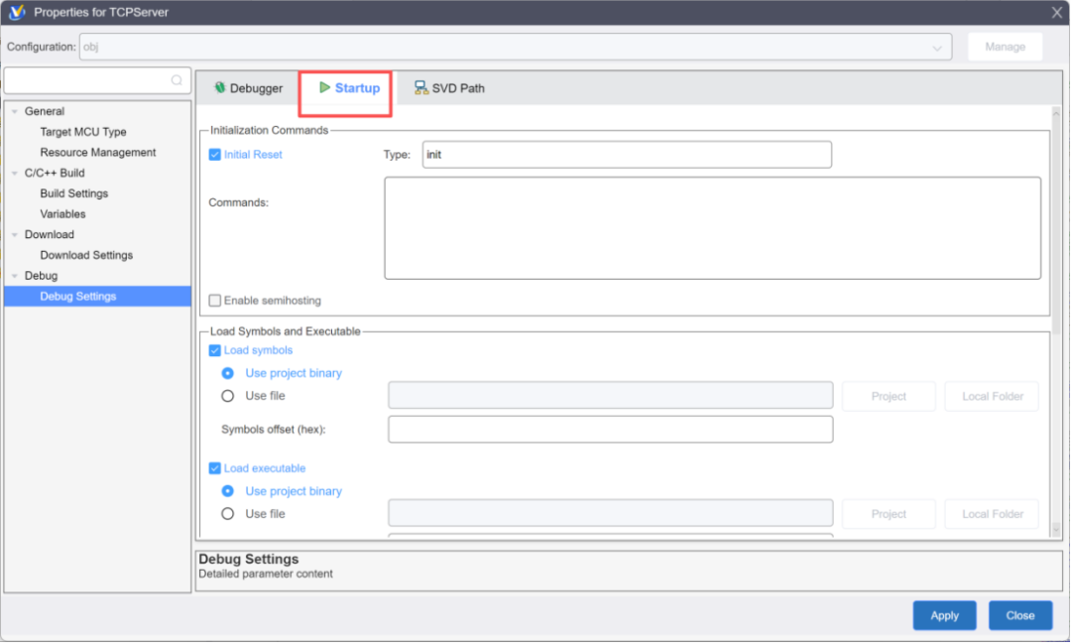The width and height of the screenshot is (1071, 643).
Task: Click Project button beside Load executable file
Action: 889,514
